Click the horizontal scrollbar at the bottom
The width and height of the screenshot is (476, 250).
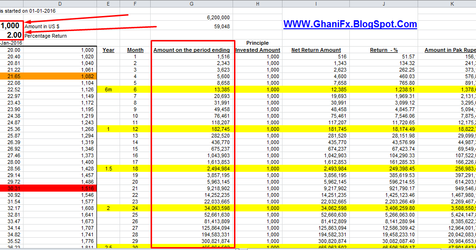[361, 249]
